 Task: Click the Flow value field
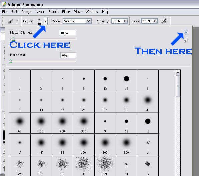pos(147,21)
